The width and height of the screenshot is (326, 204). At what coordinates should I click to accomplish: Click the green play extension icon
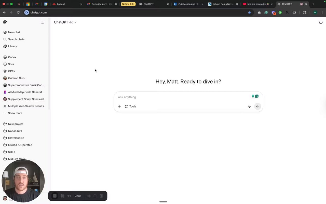pos(280,12)
